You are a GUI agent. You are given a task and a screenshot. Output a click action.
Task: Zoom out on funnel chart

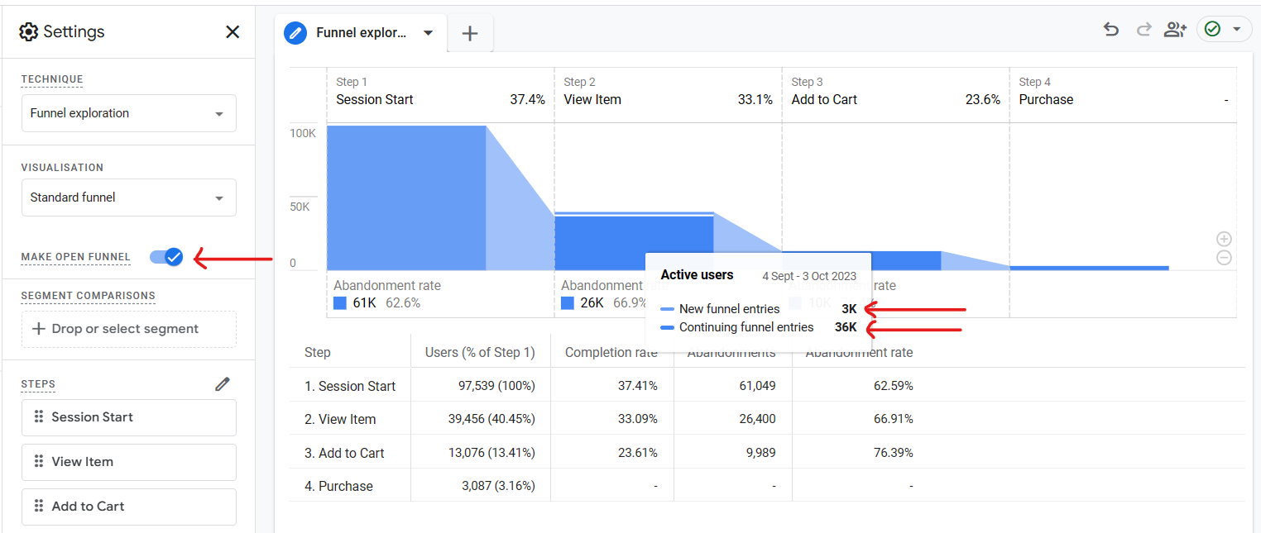[x=1225, y=258]
